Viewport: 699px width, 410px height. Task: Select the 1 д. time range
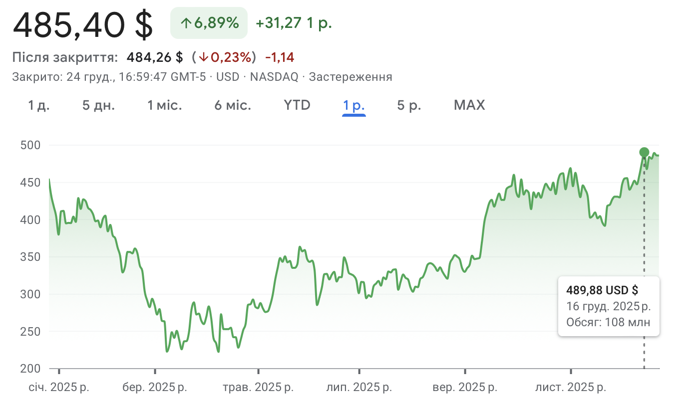point(39,105)
